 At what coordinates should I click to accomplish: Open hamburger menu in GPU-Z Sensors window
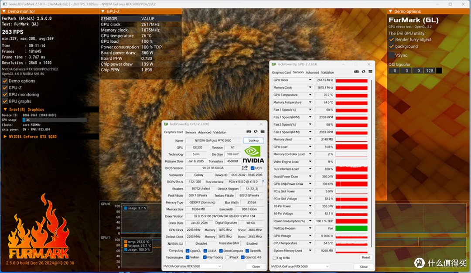pos(370,72)
